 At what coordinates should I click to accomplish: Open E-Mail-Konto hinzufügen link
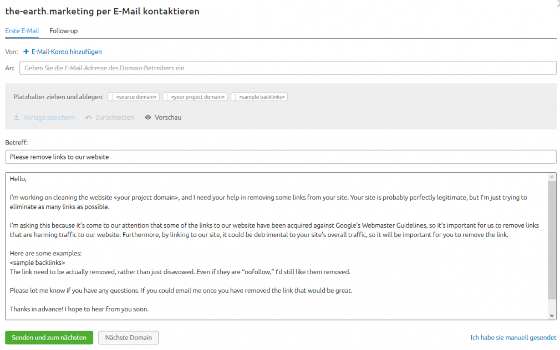coord(67,52)
